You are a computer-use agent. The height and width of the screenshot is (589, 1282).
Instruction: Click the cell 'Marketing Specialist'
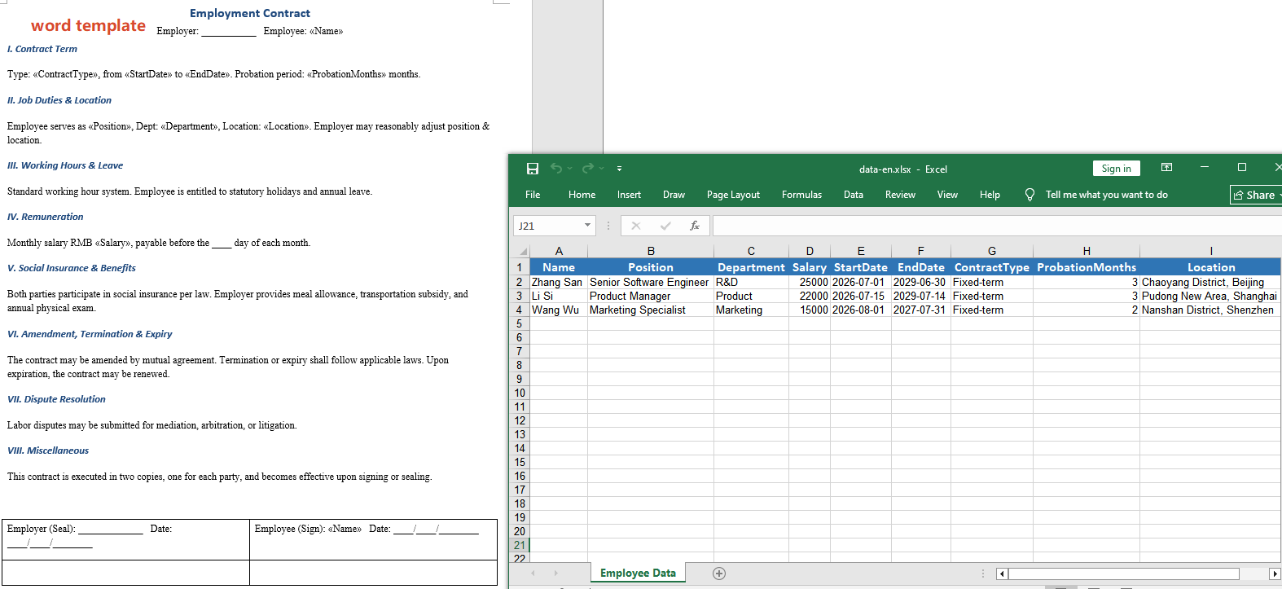point(651,310)
